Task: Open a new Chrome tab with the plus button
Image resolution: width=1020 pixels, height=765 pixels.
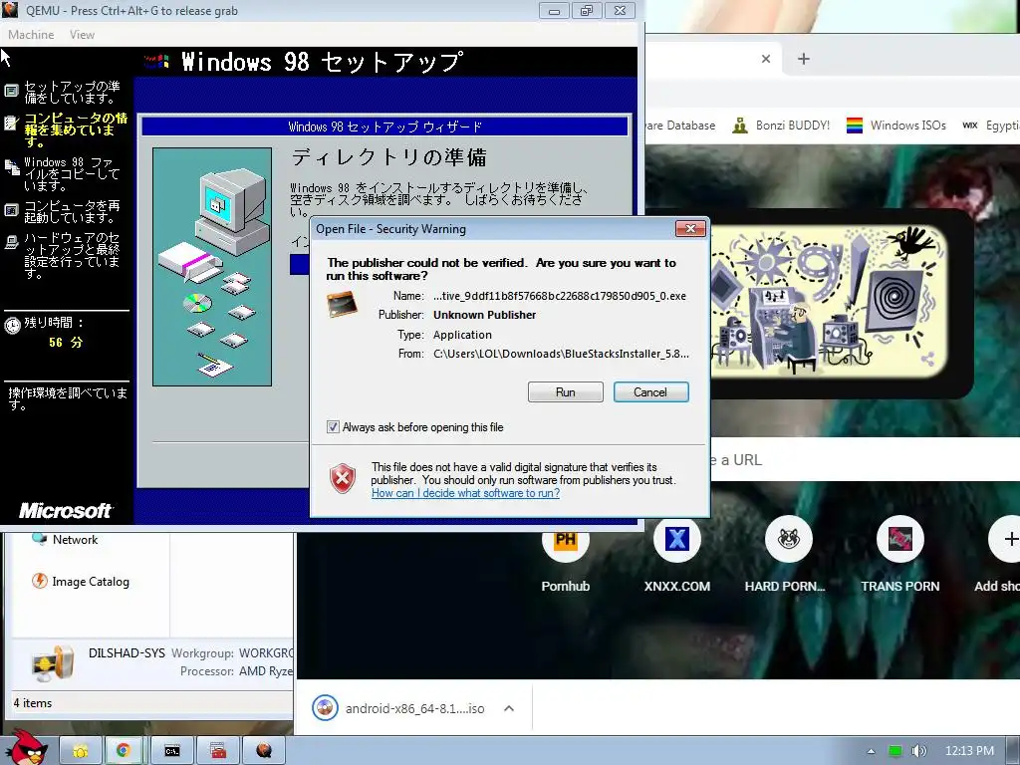Action: pos(804,59)
